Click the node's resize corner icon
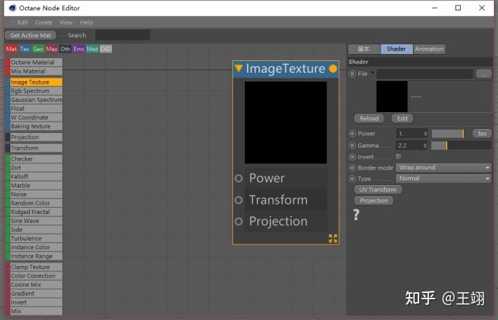This screenshot has height=320, width=498. [333, 238]
